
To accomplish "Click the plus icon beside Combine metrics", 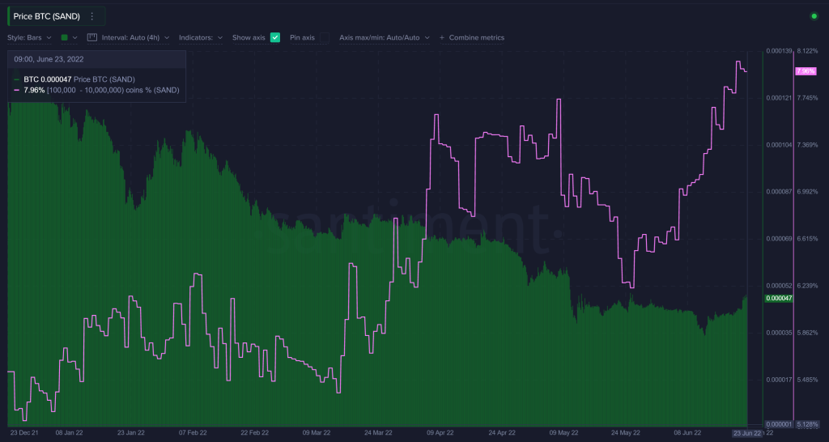I will pyautogui.click(x=441, y=37).
